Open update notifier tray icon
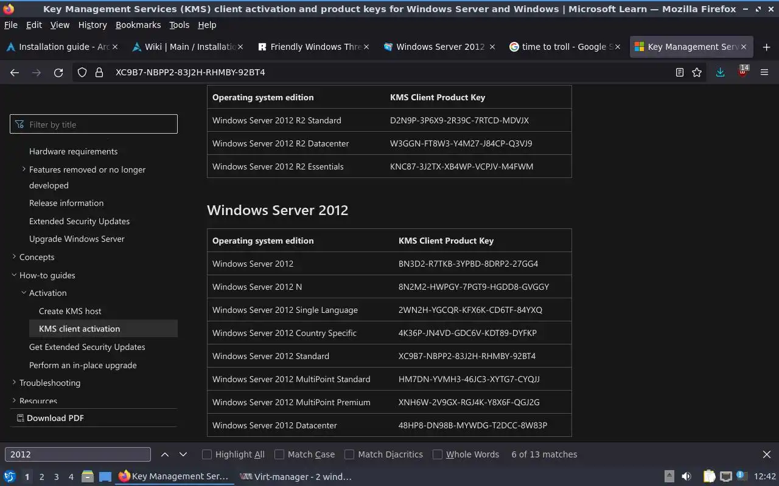The width and height of the screenshot is (779, 486). 741,476
